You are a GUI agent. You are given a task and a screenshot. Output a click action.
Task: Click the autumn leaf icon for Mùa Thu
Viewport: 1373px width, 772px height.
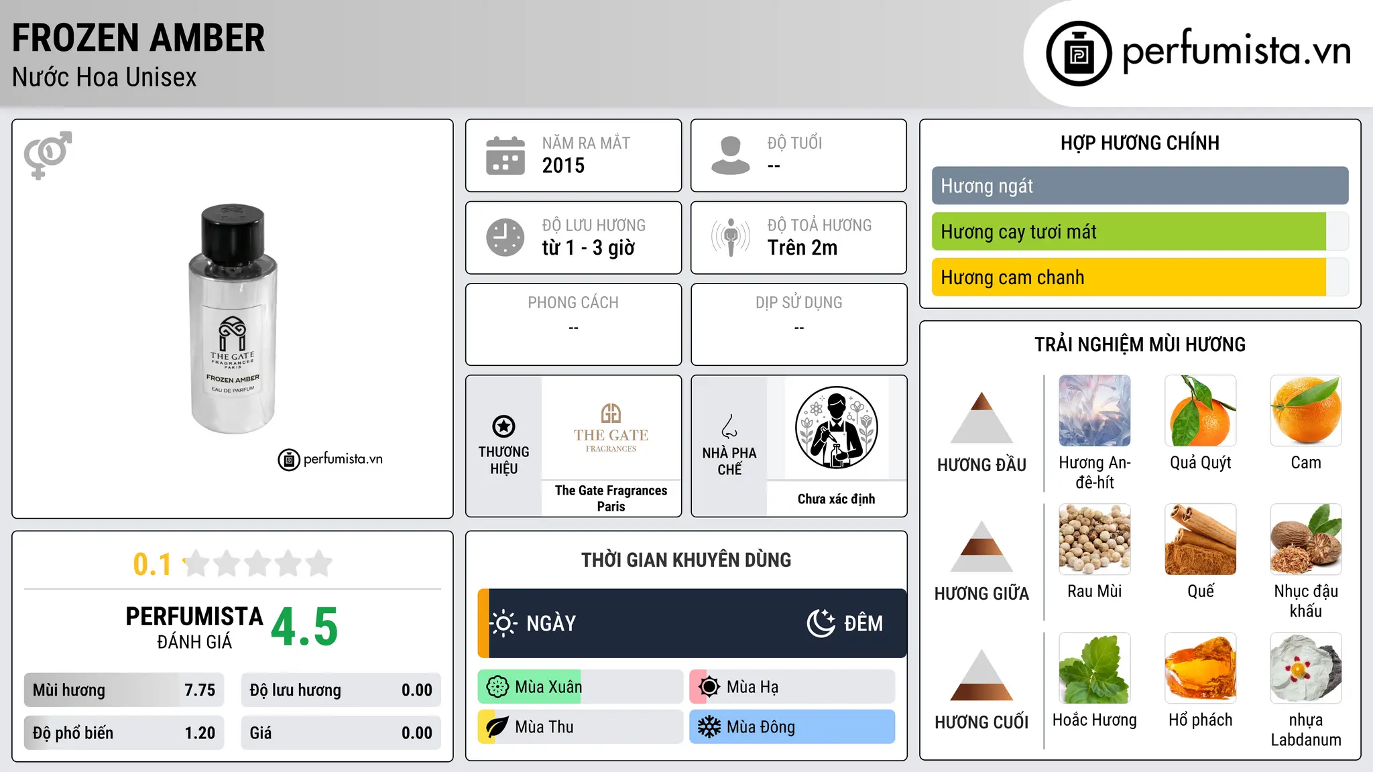[497, 727]
